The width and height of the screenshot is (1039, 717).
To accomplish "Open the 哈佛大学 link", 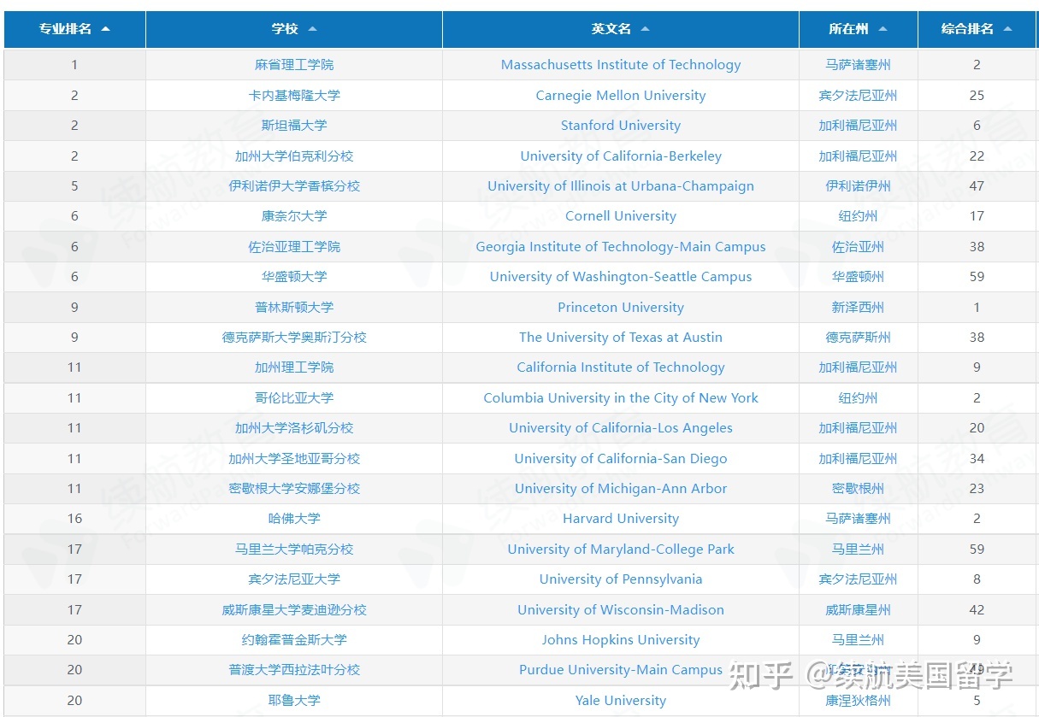I will pos(294,519).
